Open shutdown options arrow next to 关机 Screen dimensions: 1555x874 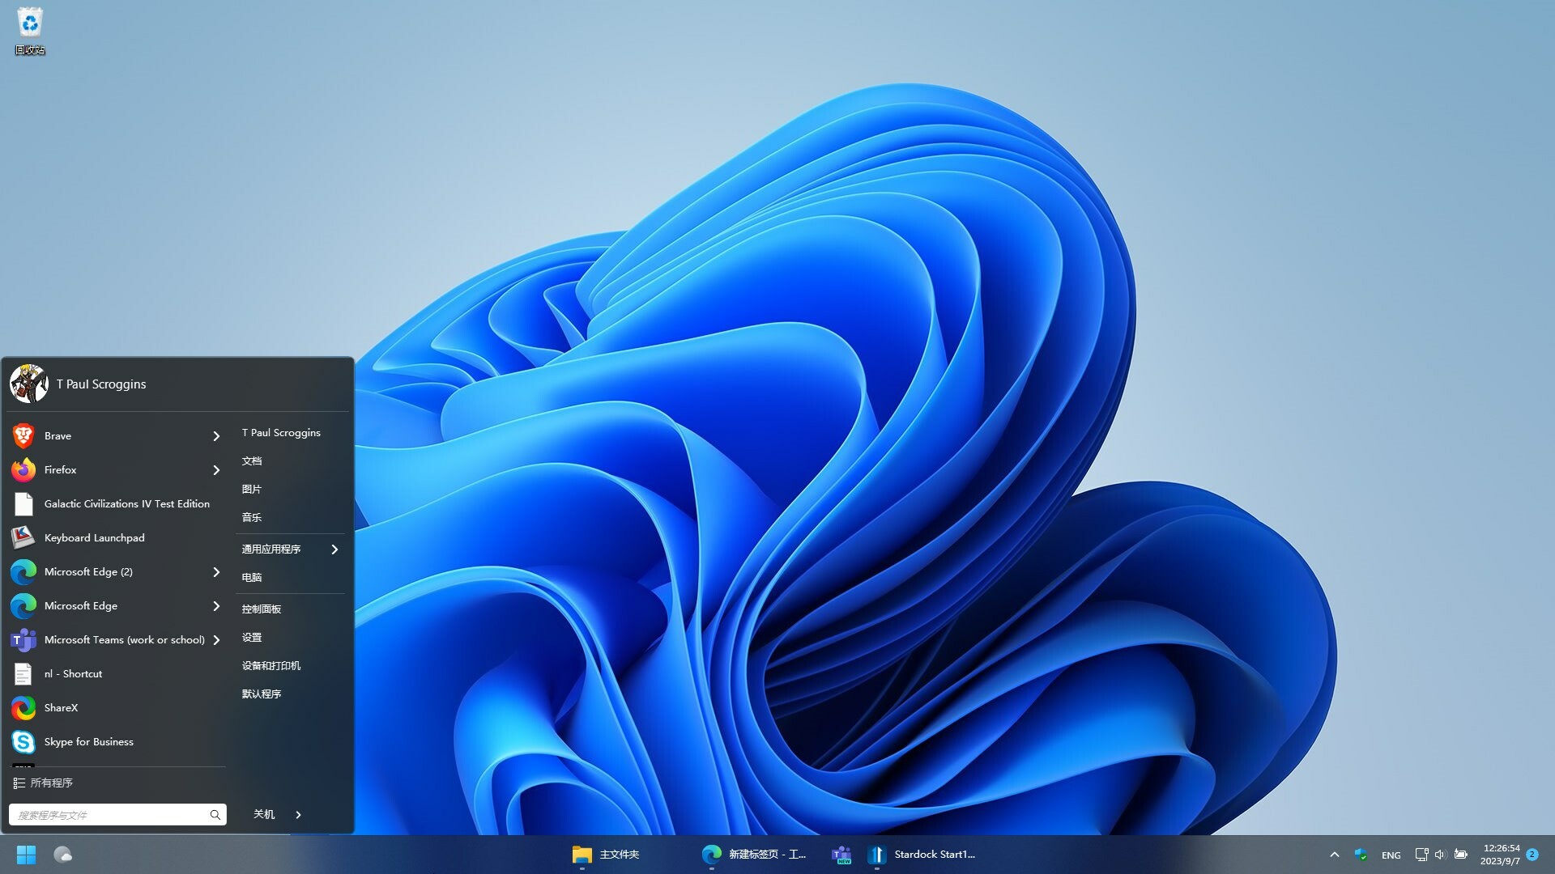pos(298,815)
